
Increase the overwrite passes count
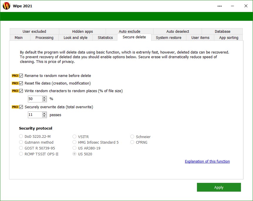[x=44, y=114]
